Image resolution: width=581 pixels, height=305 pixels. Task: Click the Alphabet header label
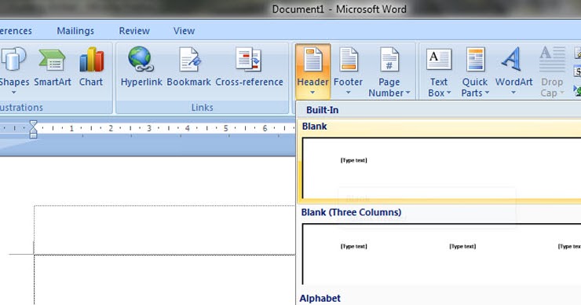coord(320,299)
